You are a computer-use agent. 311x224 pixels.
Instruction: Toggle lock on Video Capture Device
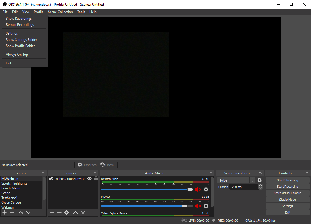(96, 178)
